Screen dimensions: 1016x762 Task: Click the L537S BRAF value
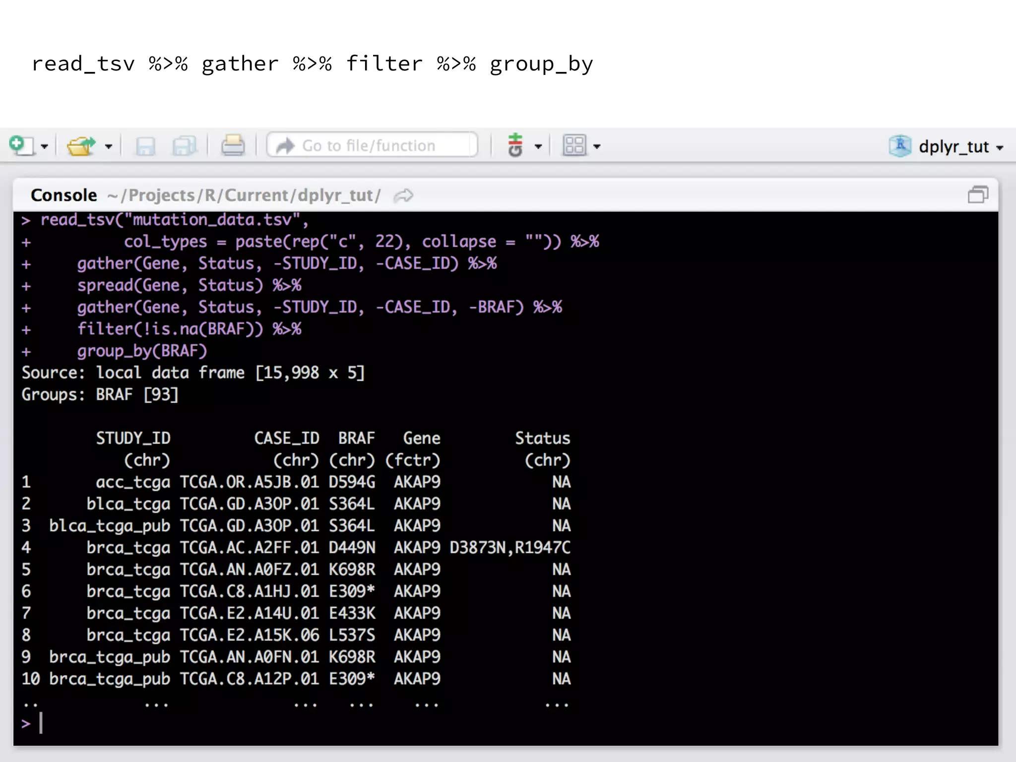(352, 635)
